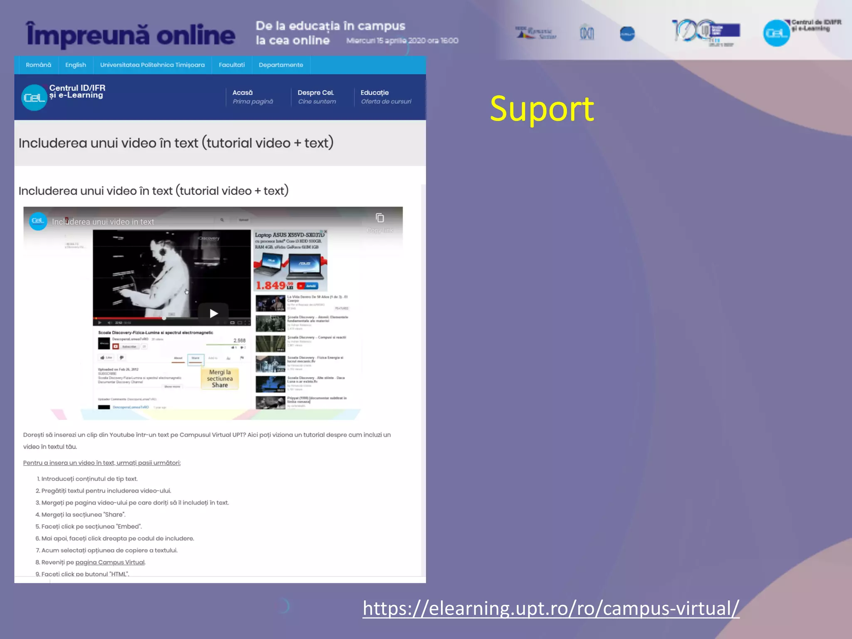
Task: Open Despre CeL Cine suntem
Action: (317, 97)
